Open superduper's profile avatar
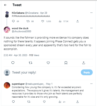97x106 pixels. pyautogui.click(x=7, y=85)
